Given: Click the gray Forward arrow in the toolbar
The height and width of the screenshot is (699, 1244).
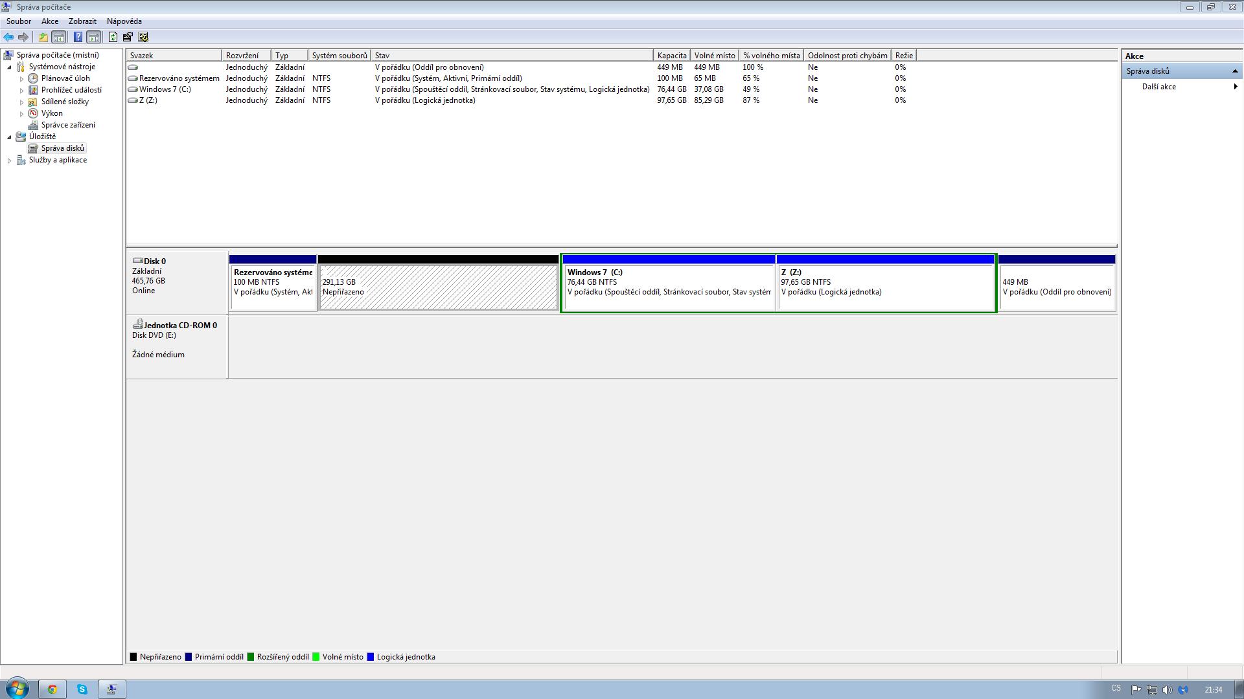Looking at the screenshot, I should coord(23,37).
